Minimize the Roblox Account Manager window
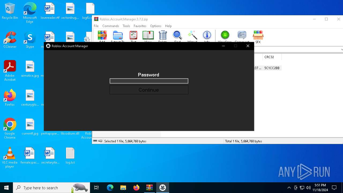 coord(223,46)
